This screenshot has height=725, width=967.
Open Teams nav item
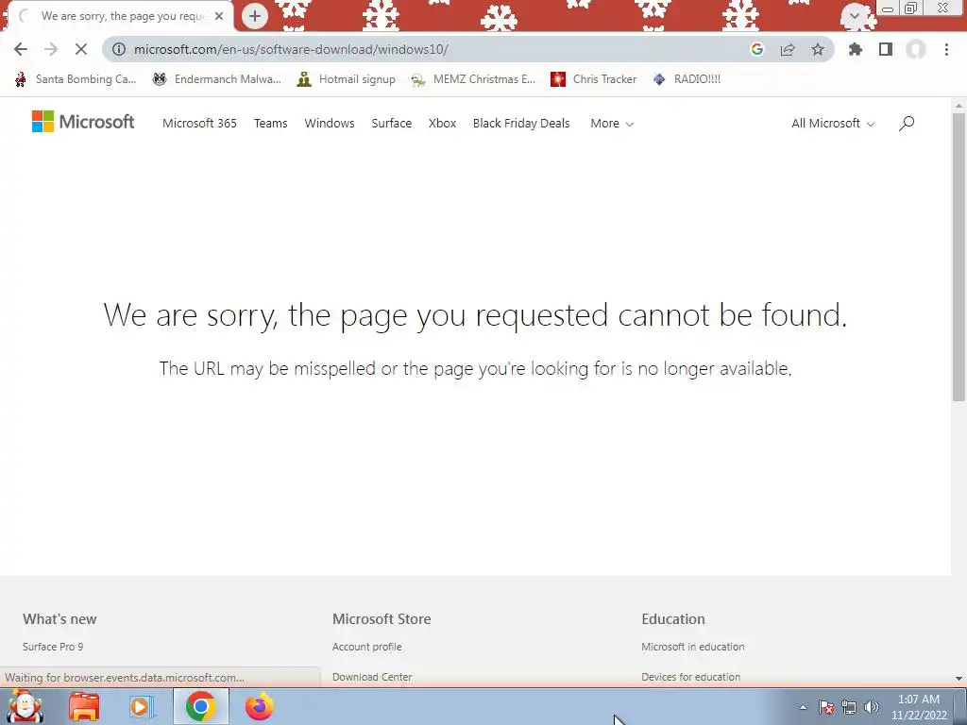271,124
